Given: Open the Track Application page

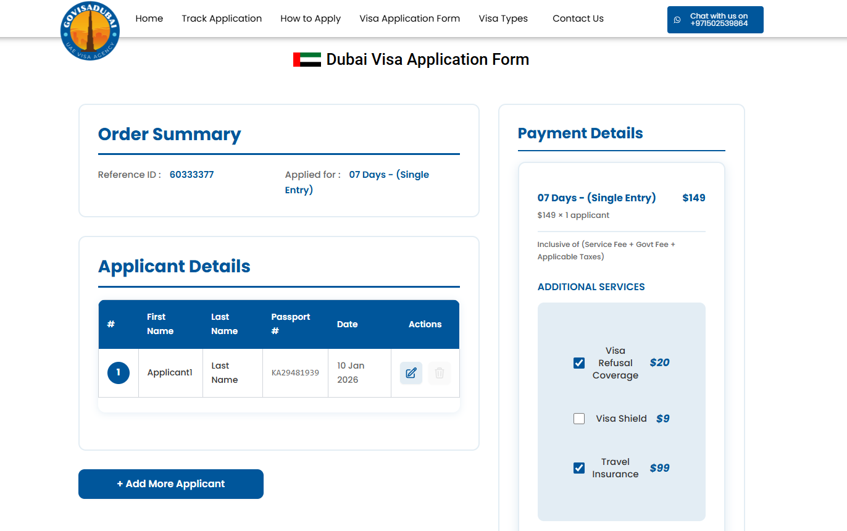Looking at the screenshot, I should tap(222, 19).
